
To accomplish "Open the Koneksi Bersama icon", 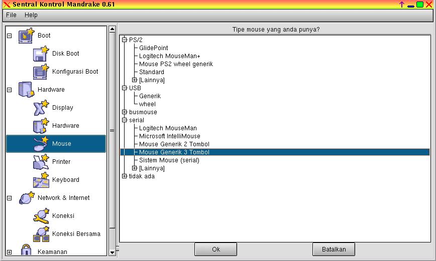I will 41,234.
